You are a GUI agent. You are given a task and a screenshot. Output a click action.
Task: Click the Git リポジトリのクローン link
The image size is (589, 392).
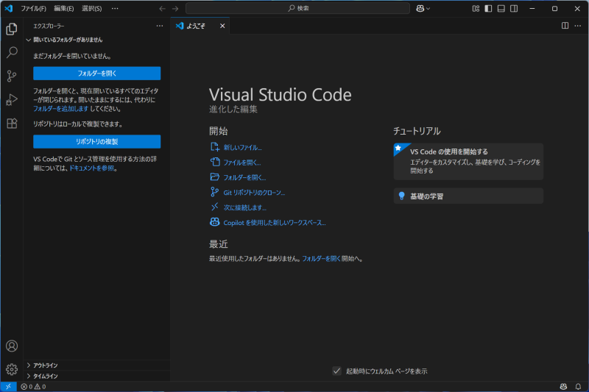pos(253,193)
